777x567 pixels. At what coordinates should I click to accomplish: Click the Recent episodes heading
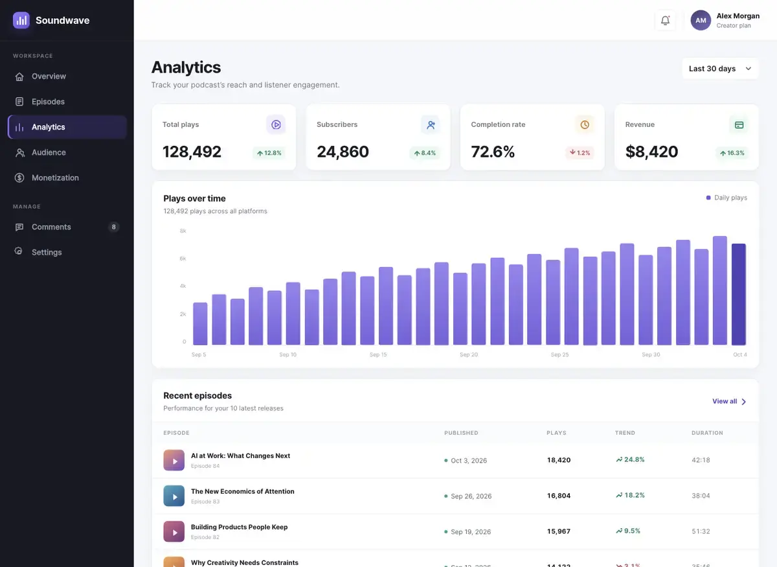point(197,395)
